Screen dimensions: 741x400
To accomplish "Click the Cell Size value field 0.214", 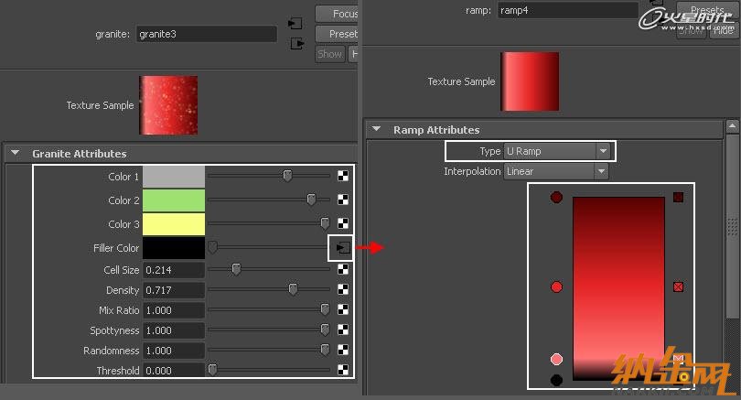I will (x=174, y=270).
